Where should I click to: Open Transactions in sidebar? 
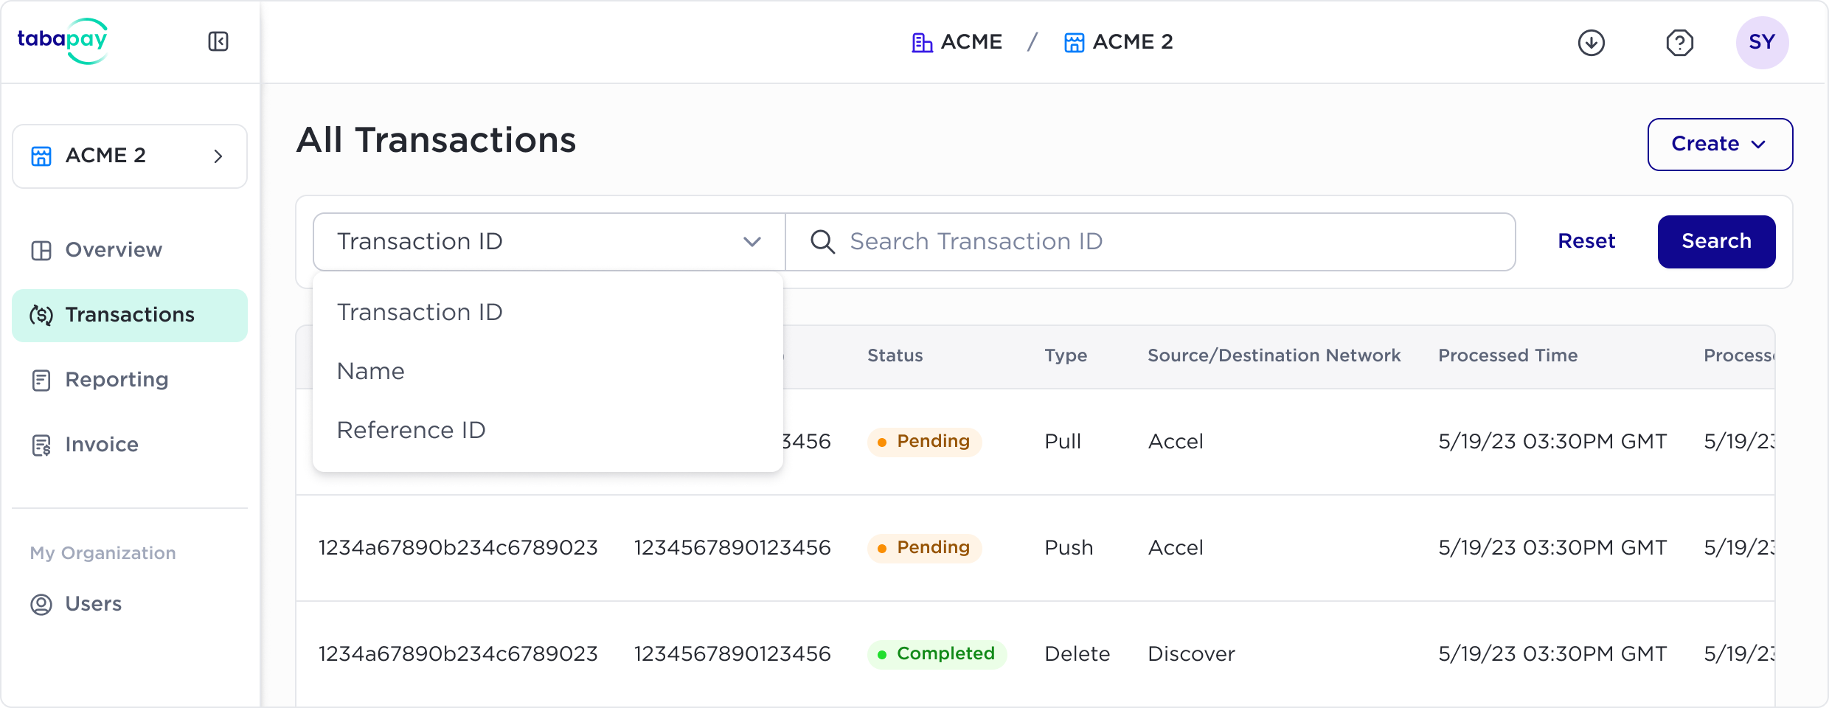pyautogui.click(x=130, y=315)
